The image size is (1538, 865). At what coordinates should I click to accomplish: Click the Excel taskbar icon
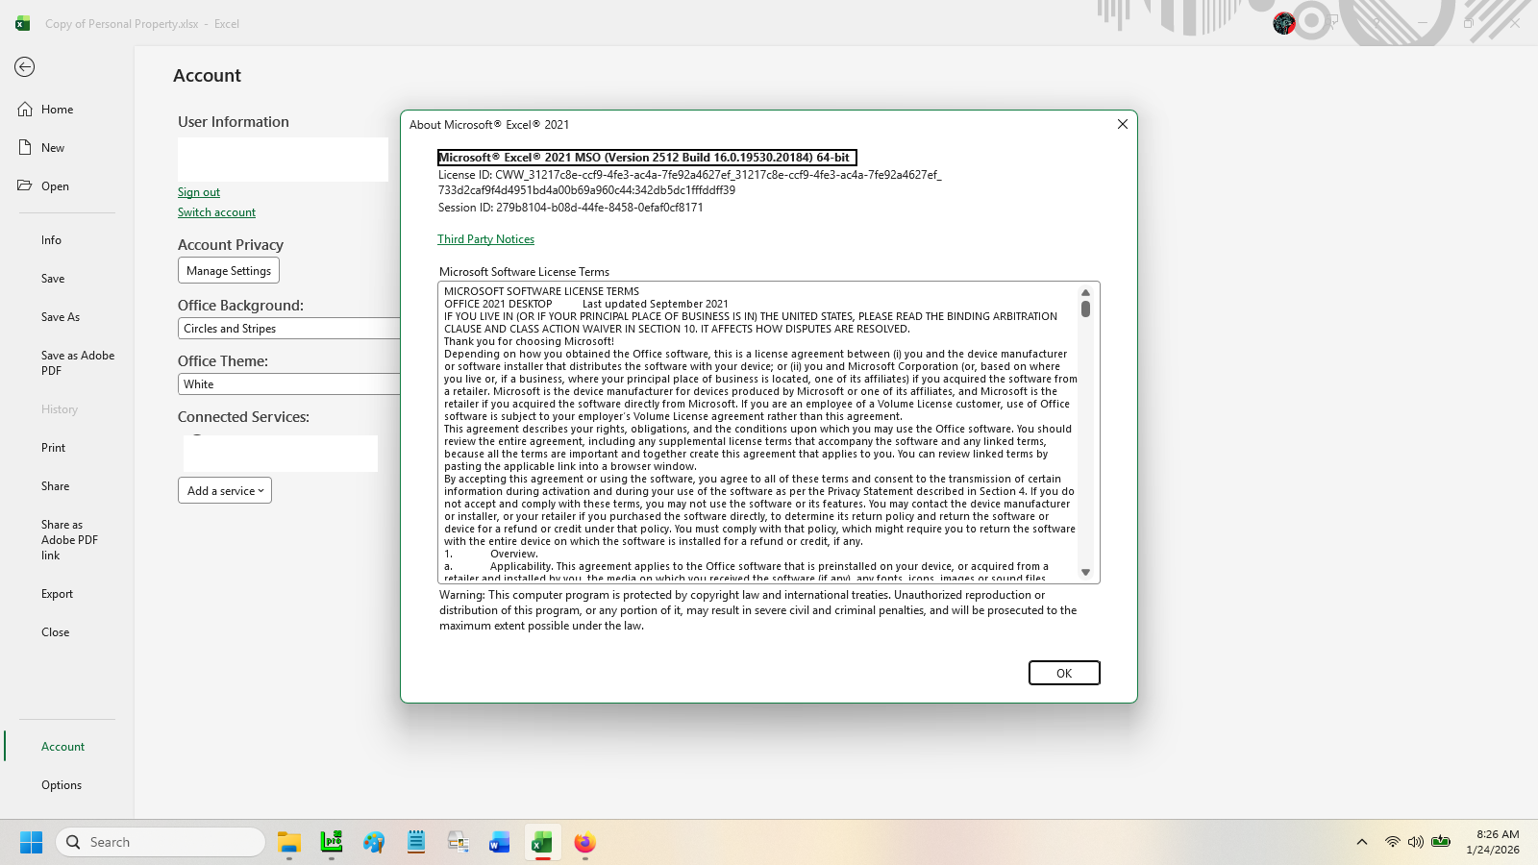pos(542,843)
